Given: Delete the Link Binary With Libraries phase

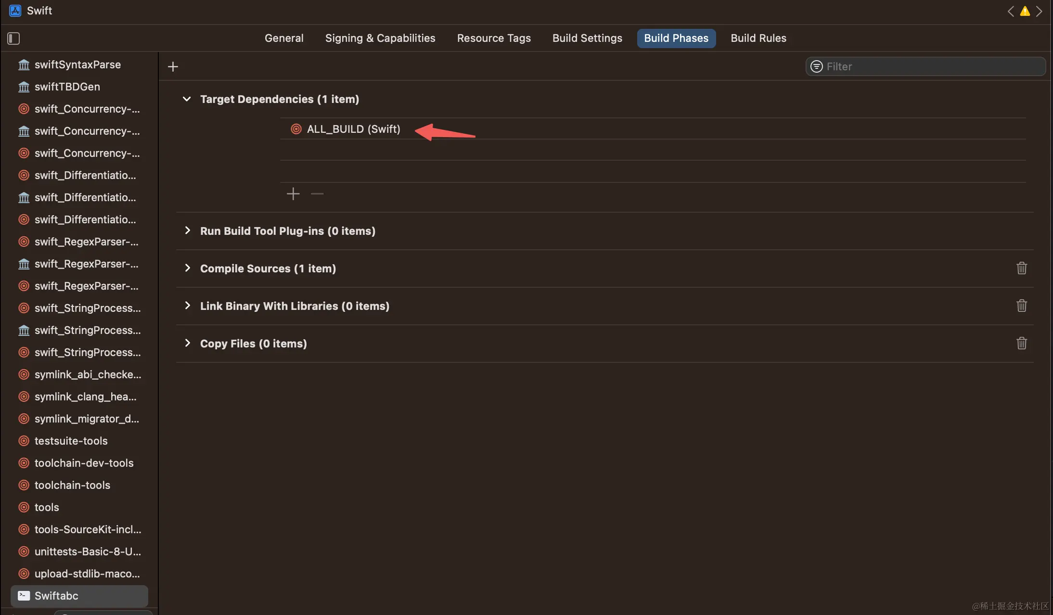Looking at the screenshot, I should tap(1022, 306).
